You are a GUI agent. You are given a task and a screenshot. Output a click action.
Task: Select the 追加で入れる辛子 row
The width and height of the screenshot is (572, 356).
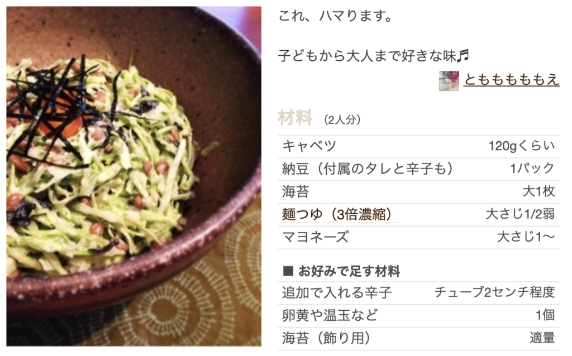[x=419, y=292]
